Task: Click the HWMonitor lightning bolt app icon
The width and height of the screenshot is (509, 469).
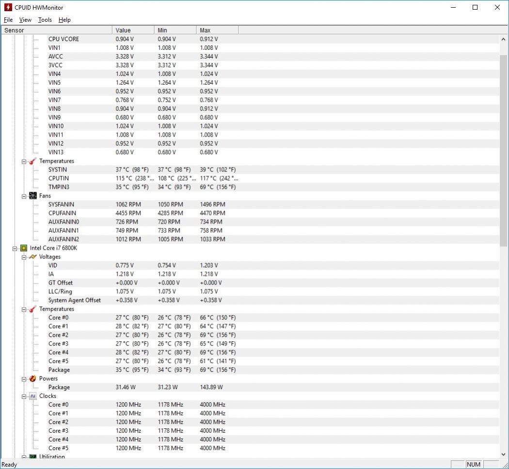Action: [x=8, y=7]
